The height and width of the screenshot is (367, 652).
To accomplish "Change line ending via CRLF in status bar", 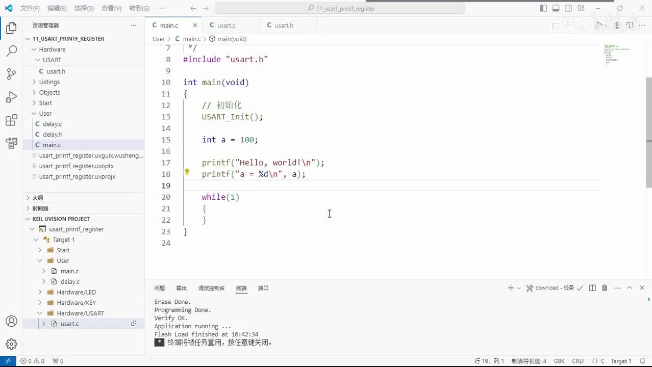I will 579,361.
